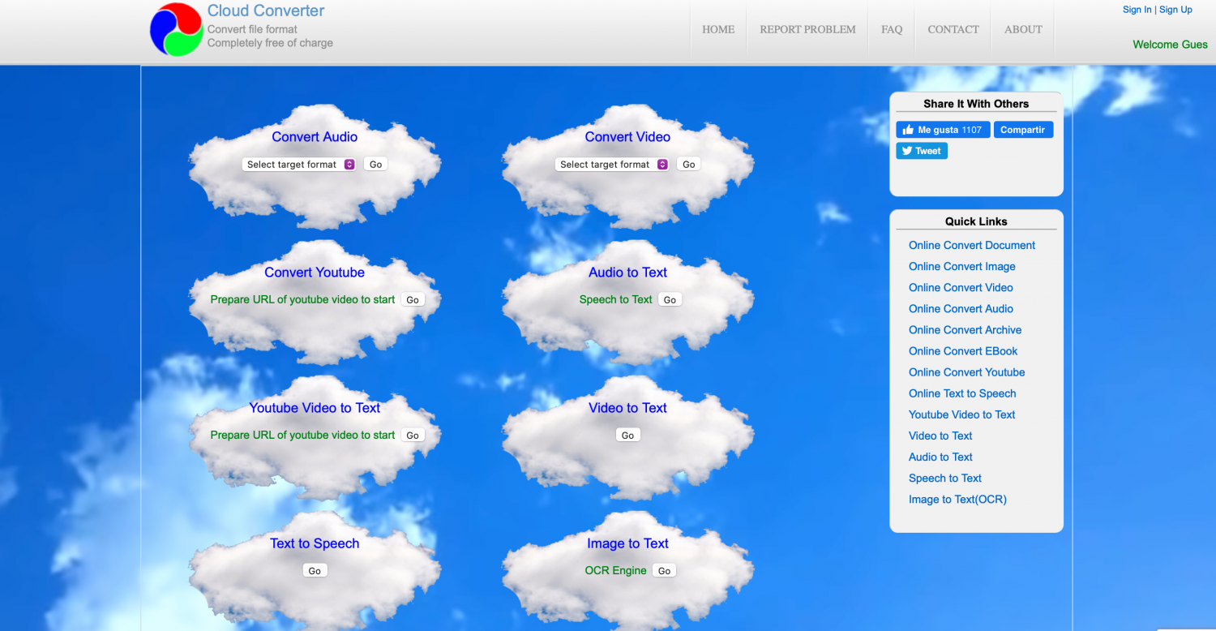This screenshot has height=631, width=1216.
Task: Open the FAQ navigation item
Action: click(x=892, y=30)
